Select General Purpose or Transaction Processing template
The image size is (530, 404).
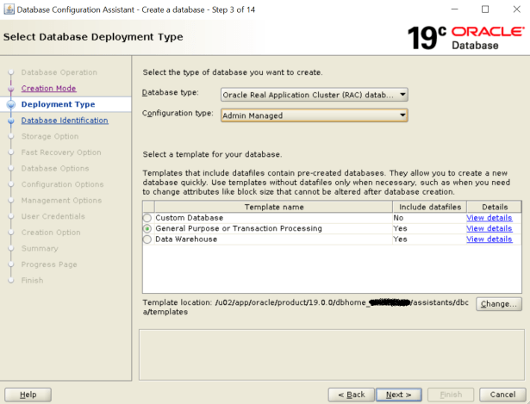pos(147,229)
